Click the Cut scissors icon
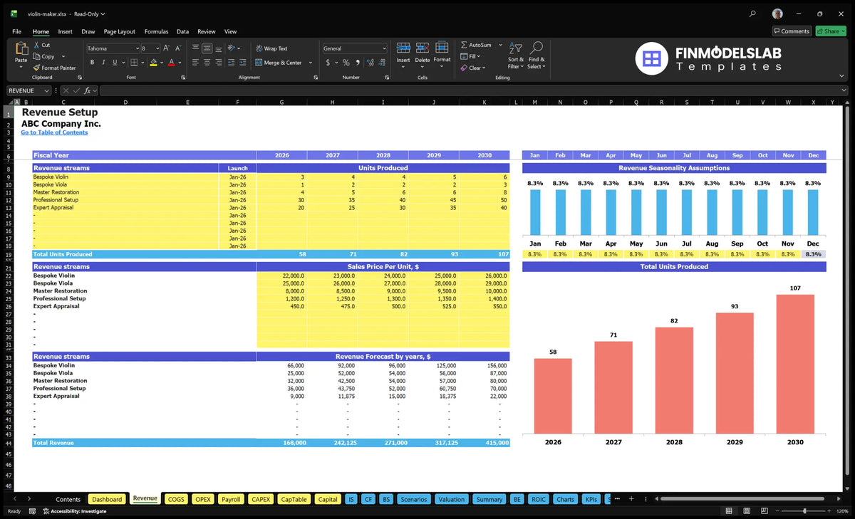This screenshot has height=519, width=855. [36, 45]
